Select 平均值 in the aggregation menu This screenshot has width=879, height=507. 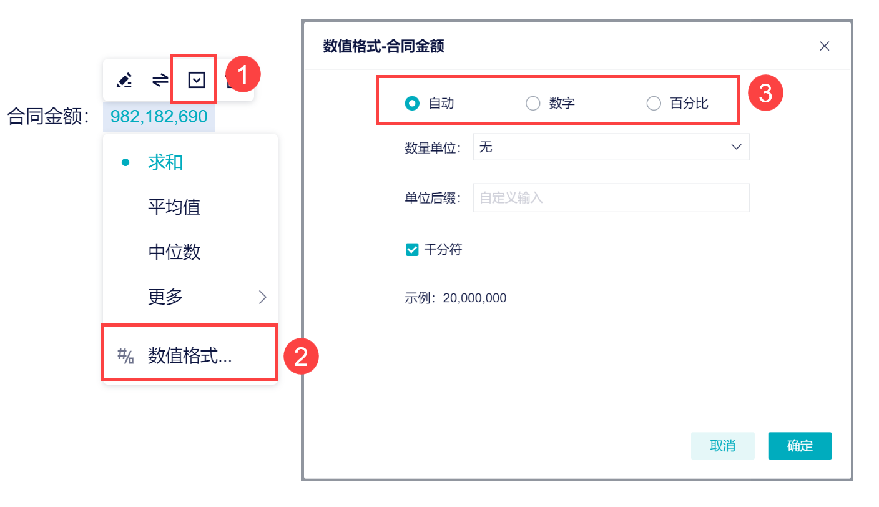tap(174, 207)
